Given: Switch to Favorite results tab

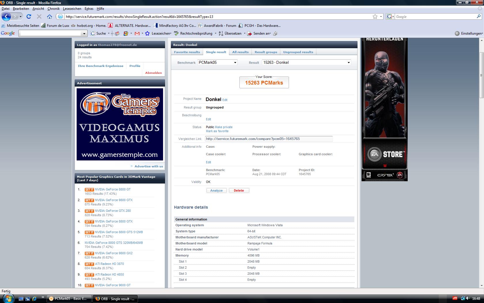Looking at the screenshot, I should pyautogui.click(x=187, y=52).
